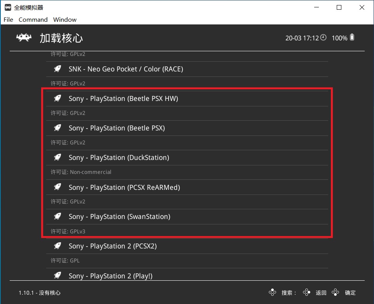The width and height of the screenshot is (374, 304).
Task: Select the Sony PlayStation SwanStation core
Action: (x=120, y=217)
